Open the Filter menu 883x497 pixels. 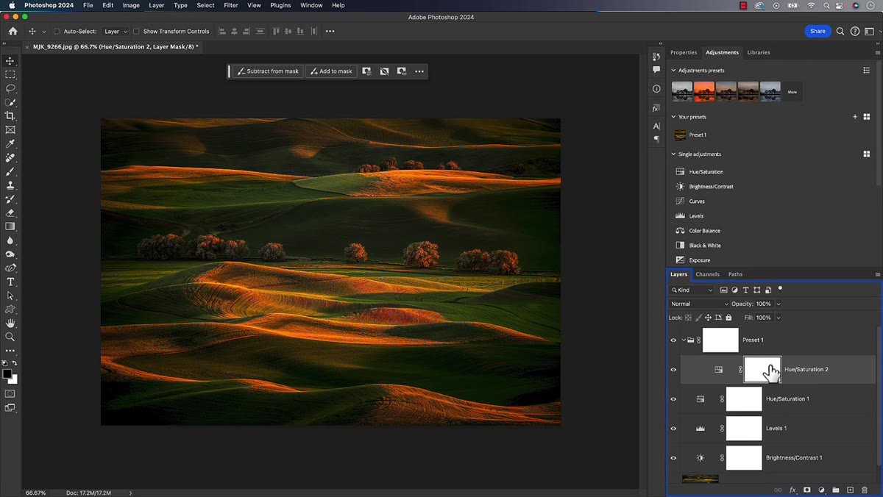pos(230,5)
